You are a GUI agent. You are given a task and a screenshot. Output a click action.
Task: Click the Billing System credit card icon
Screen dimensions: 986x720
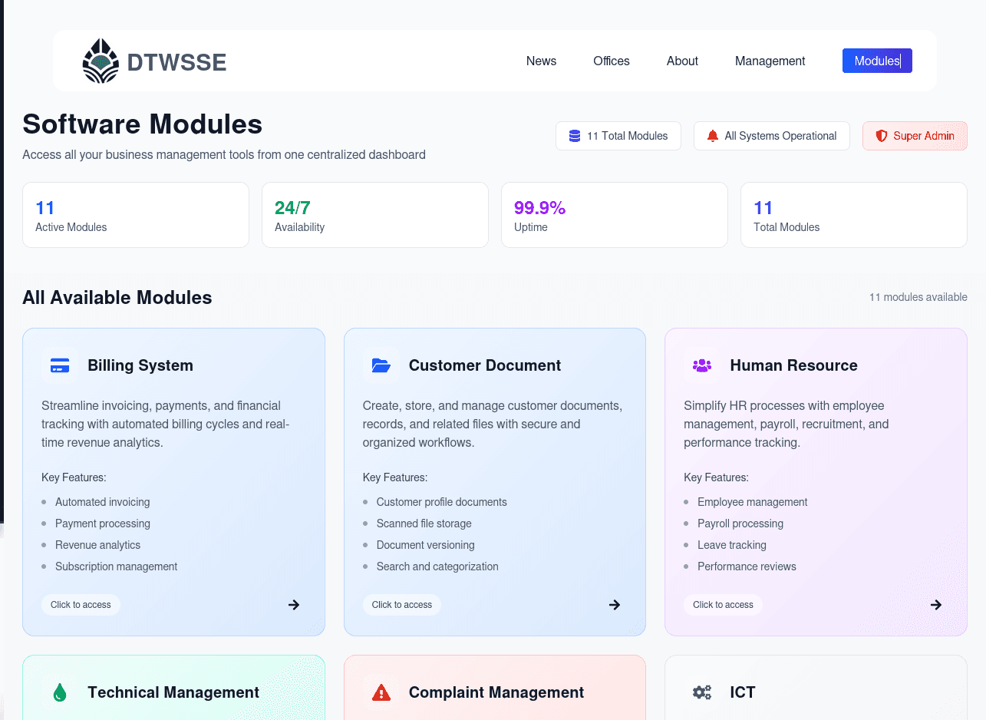[60, 365]
